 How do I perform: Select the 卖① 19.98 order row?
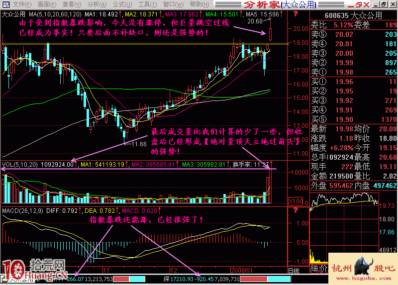pyautogui.click(x=354, y=72)
